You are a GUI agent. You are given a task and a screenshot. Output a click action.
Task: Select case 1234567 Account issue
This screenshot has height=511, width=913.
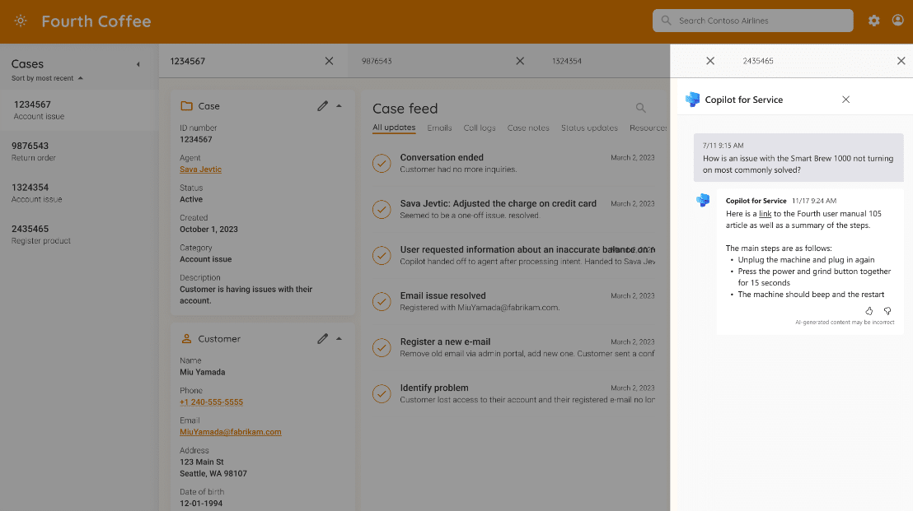pos(79,110)
